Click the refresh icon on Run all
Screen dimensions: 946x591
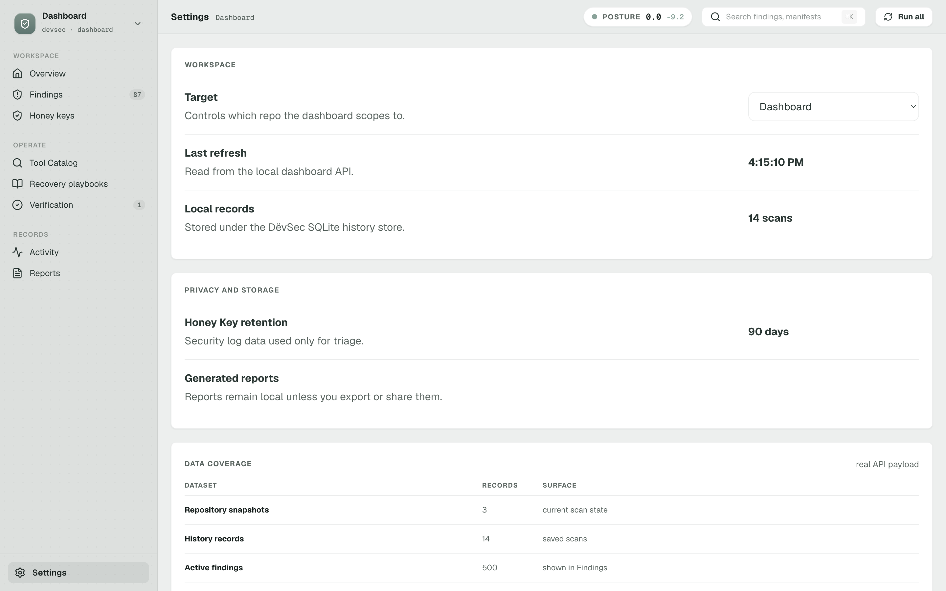coord(888,17)
